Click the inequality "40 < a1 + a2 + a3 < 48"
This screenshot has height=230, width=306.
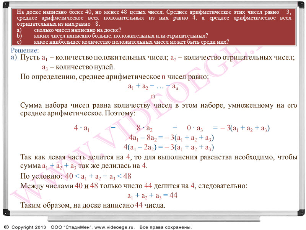click(98, 176)
